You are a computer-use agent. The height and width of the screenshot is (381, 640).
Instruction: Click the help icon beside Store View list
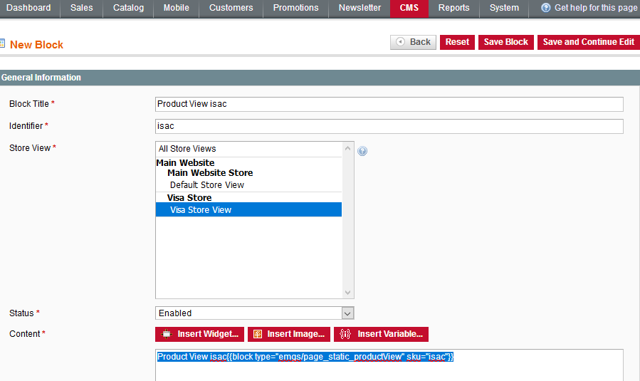pos(362,151)
